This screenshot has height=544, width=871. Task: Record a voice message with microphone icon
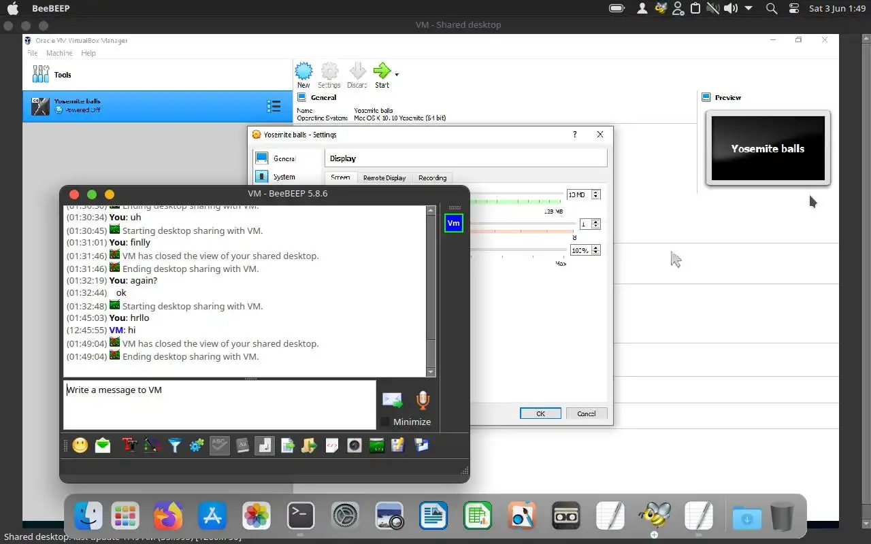[423, 401]
